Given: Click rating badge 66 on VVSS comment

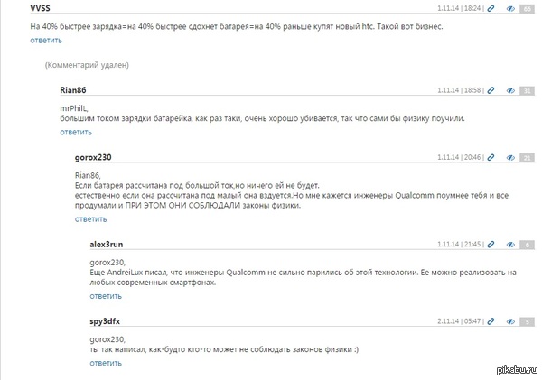Looking at the screenshot, I should 527,7.
